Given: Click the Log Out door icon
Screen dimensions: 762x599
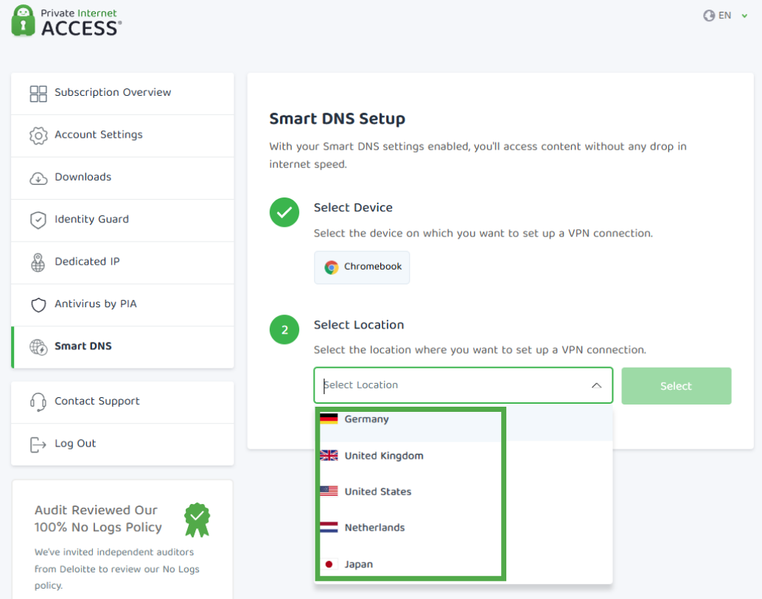Looking at the screenshot, I should pyautogui.click(x=38, y=444).
